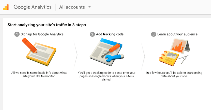Select the Sign up for Google Analytics heading
The width and height of the screenshot is (211, 110).
point(42,34)
